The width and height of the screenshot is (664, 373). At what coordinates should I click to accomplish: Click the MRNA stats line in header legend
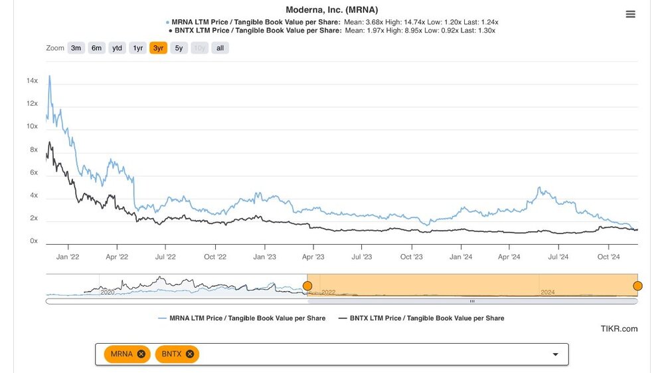point(332,22)
